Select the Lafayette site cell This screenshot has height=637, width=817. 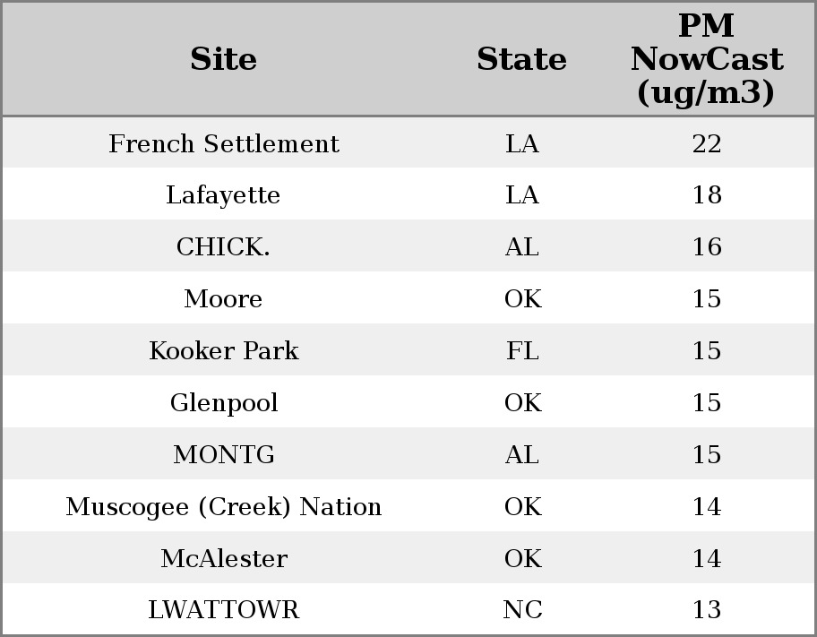coord(223,195)
